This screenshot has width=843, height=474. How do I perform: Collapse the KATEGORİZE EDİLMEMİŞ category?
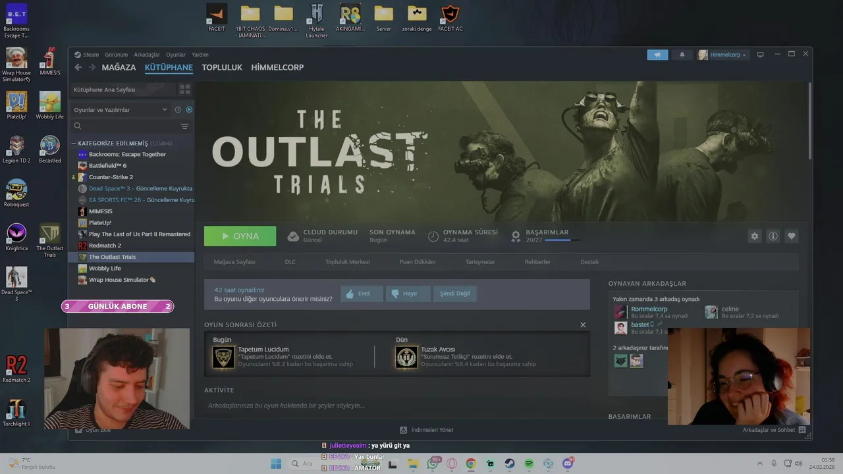coord(74,143)
